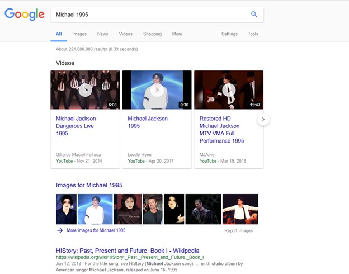Open seventh image thumbnail, arms outstretched performer
The height and width of the screenshot is (274, 349).
pos(240,209)
